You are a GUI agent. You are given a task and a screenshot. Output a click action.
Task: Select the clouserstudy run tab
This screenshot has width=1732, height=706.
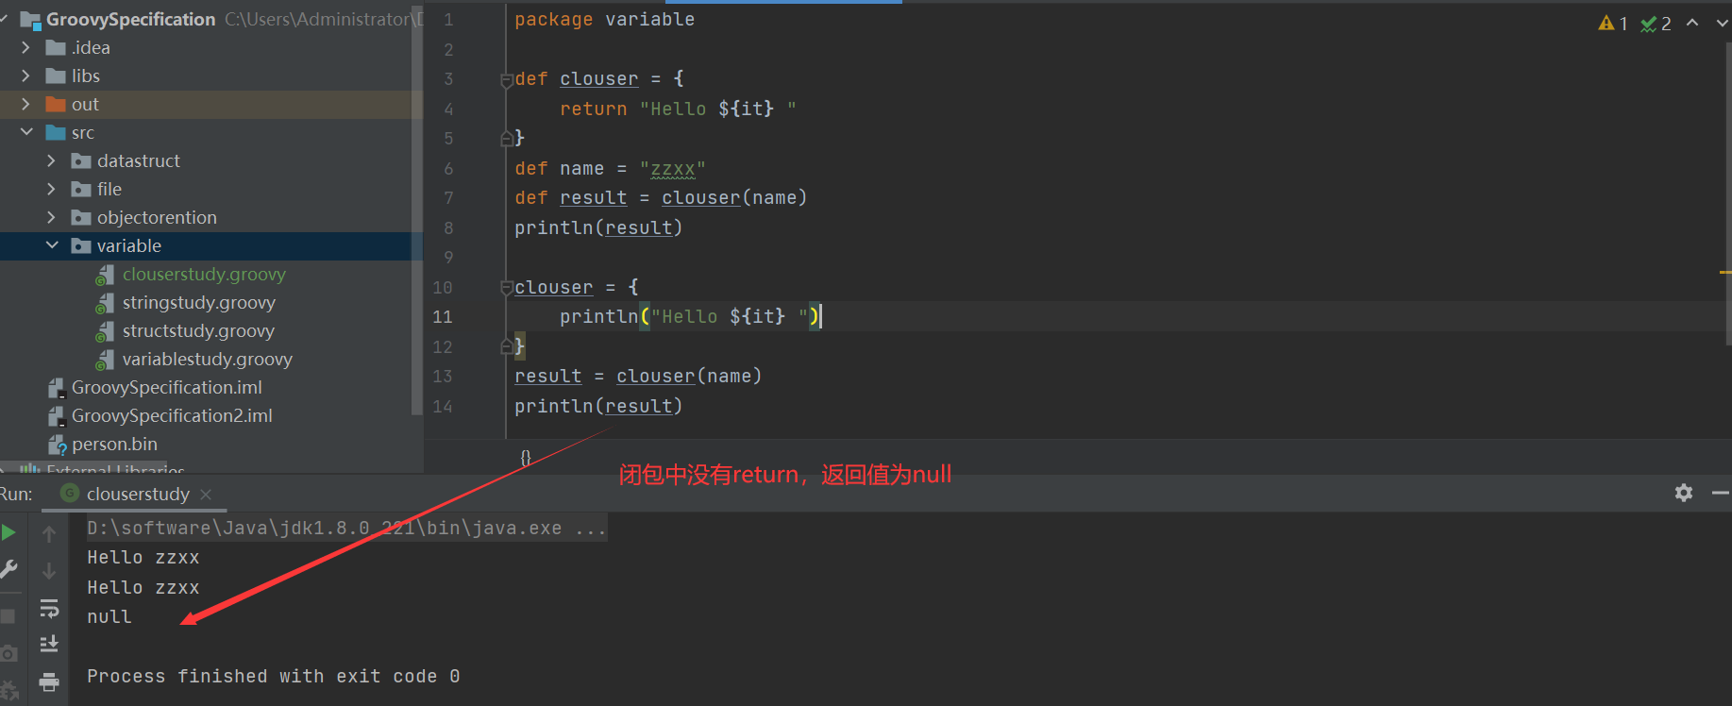pyautogui.click(x=138, y=495)
